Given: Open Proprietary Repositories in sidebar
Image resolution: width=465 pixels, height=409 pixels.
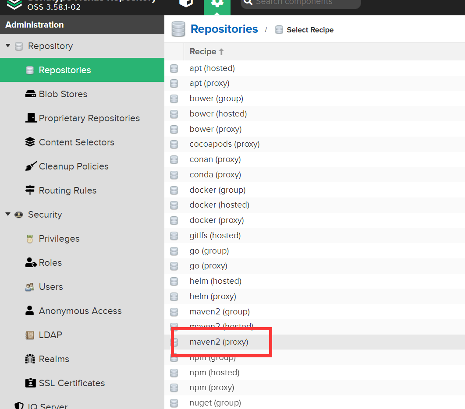Looking at the screenshot, I should click(89, 118).
